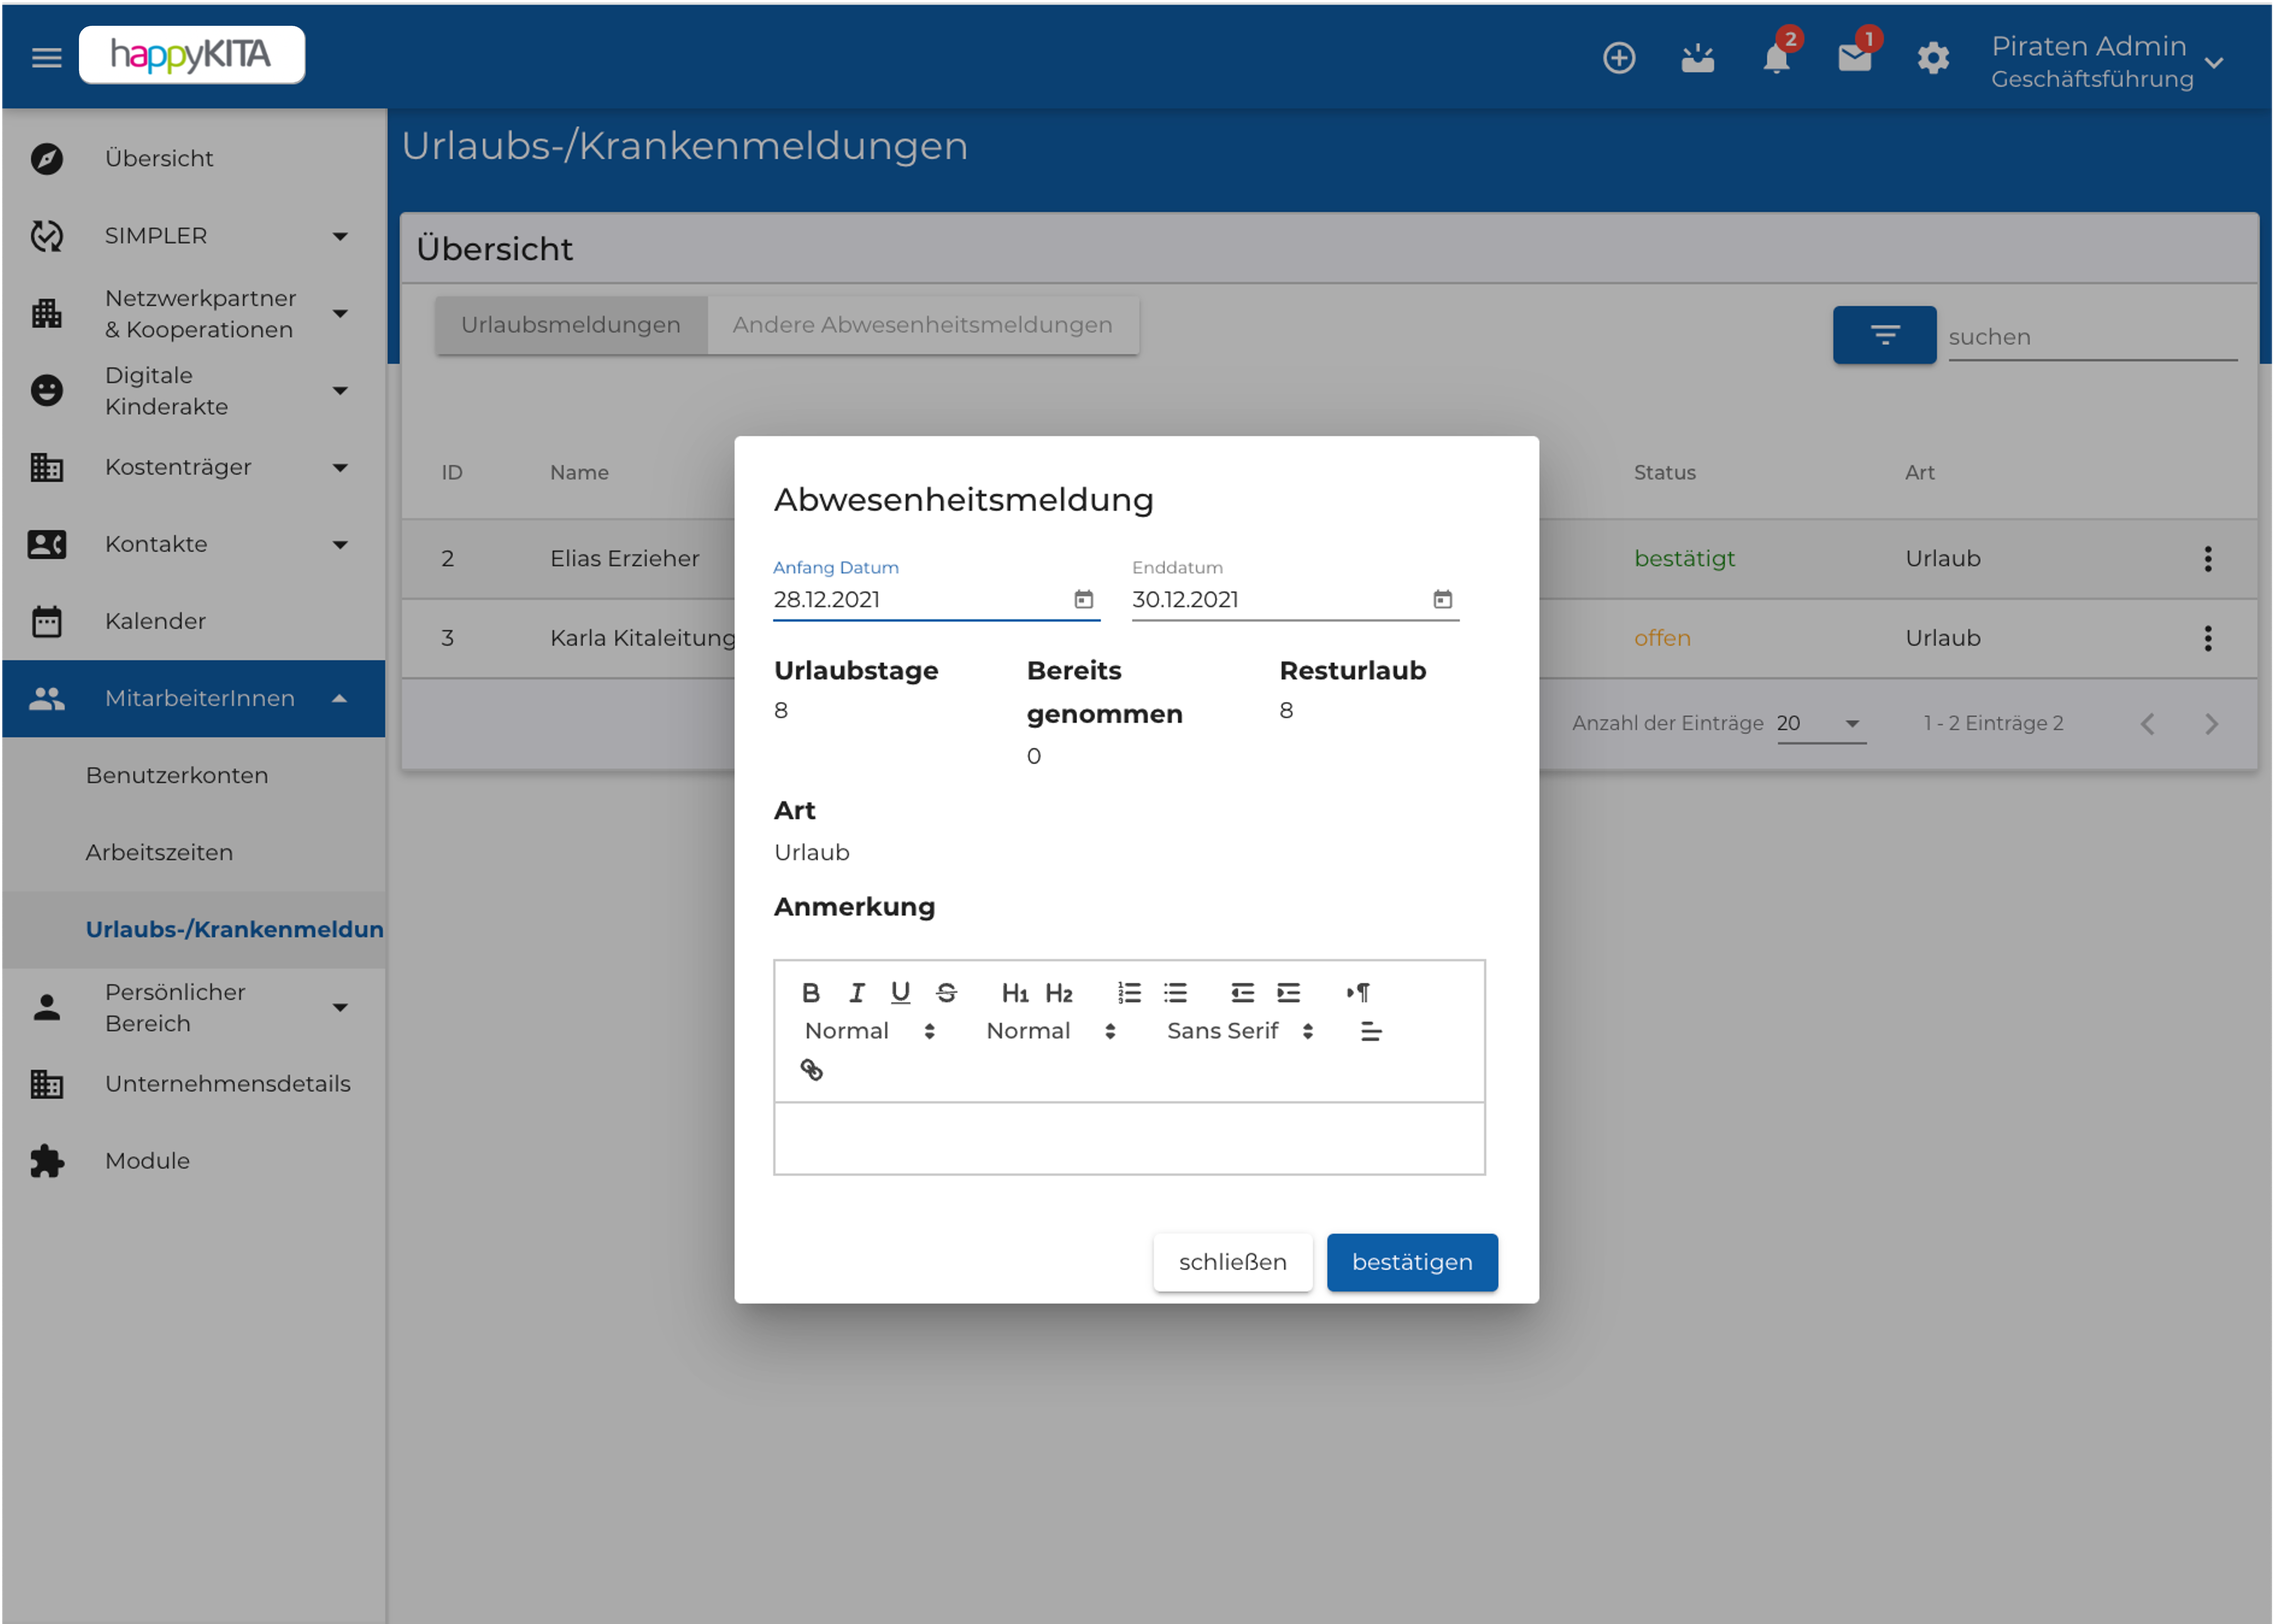This screenshot has width=2274, height=1624.
Task: Expand the SIMPLER sidebar section
Action: (x=193, y=235)
